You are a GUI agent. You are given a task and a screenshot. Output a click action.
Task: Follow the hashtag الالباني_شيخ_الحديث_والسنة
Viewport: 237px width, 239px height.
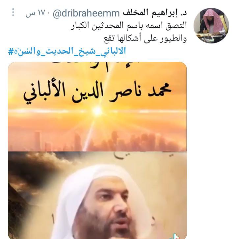pos(67,51)
